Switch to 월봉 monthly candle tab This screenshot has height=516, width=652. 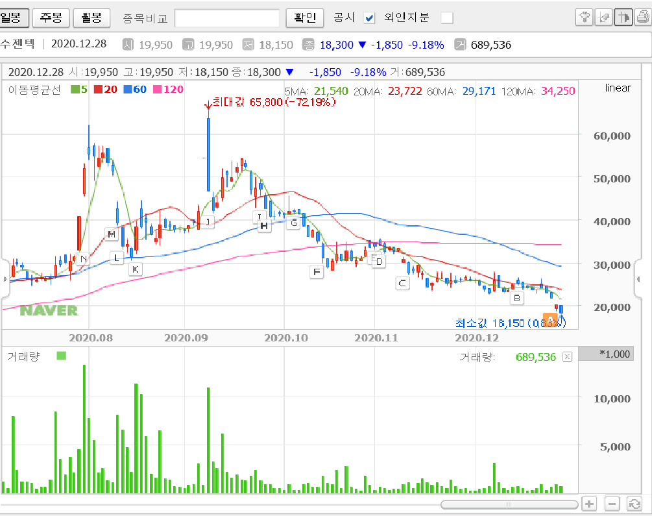[x=91, y=18]
